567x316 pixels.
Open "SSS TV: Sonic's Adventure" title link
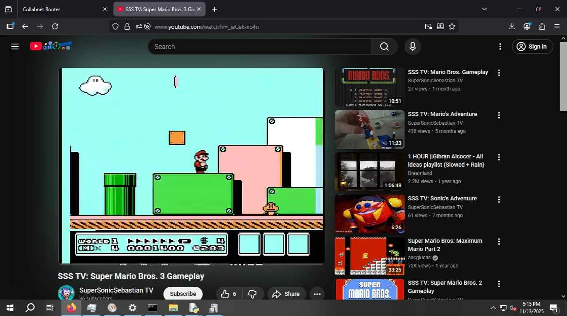(443, 198)
